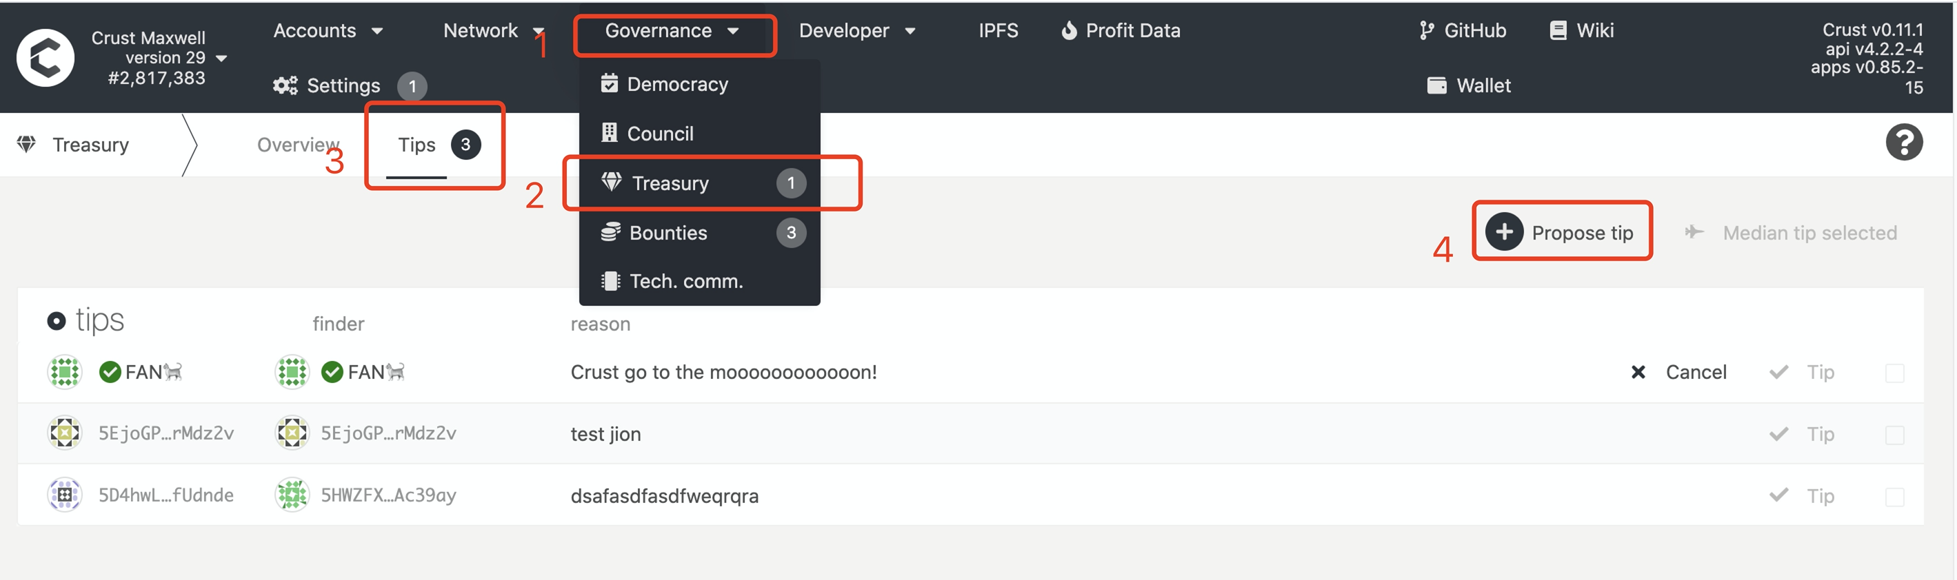
Task: Click the Profit Data flame icon
Action: (x=1069, y=30)
